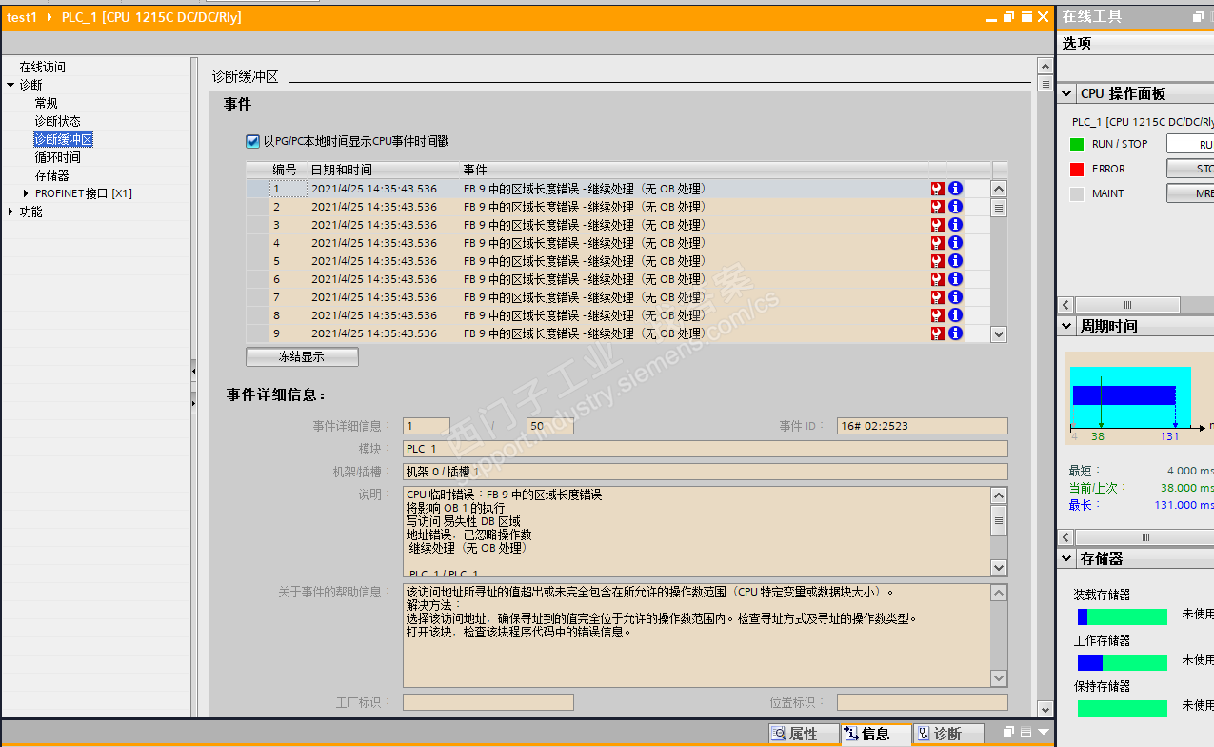Click the 事件 ID field 16# 02:2523
This screenshot has width=1214, height=747.
(922, 426)
